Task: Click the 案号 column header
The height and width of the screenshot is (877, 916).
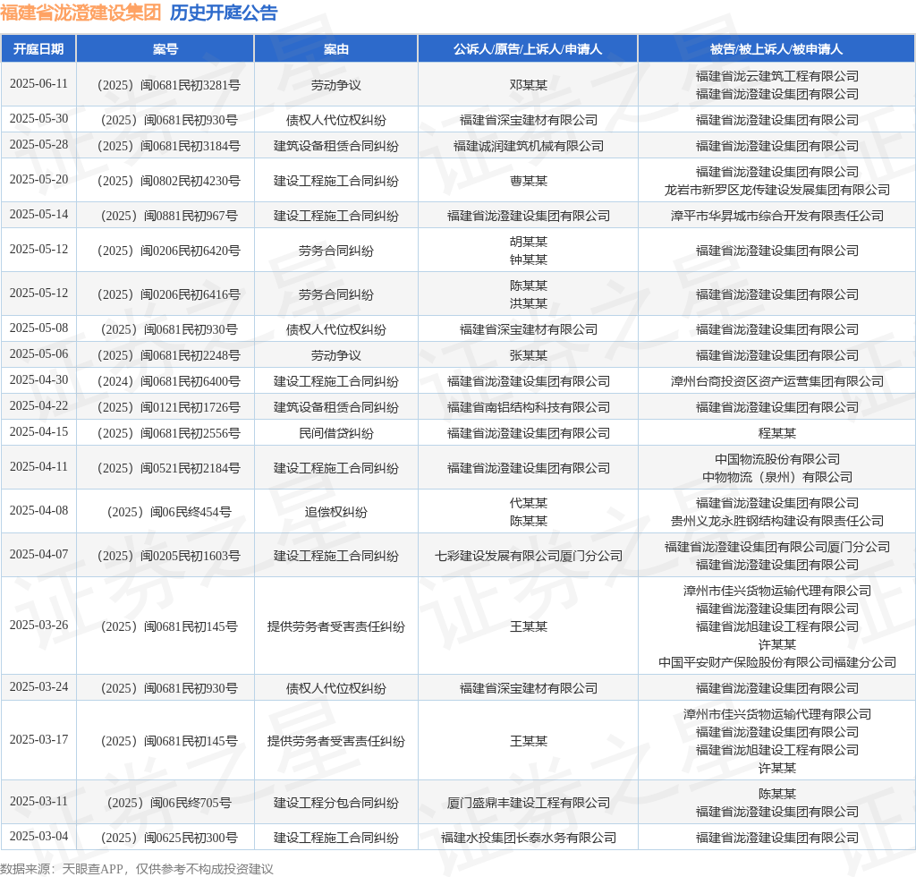Action: (165, 49)
